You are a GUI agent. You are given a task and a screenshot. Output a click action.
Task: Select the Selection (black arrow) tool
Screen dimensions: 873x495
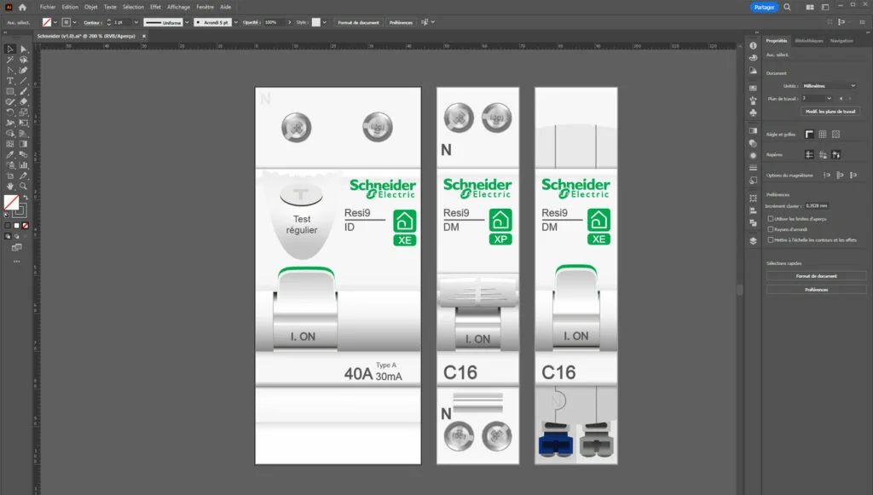point(10,49)
